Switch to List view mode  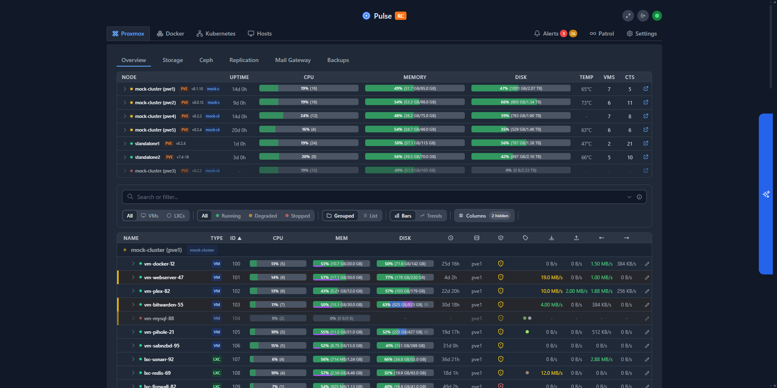pos(370,216)
